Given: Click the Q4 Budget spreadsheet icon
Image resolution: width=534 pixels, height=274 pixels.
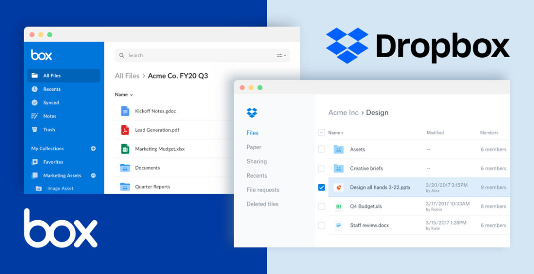Looking at the screenshot, I should (338, 206).
